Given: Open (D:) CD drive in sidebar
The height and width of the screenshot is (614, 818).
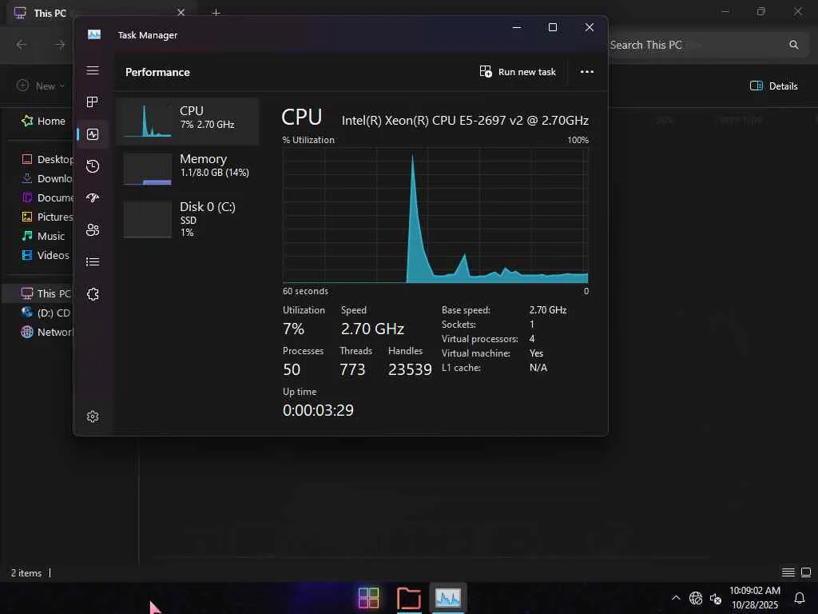Looking at the screenshot, I should click(46, 313).
